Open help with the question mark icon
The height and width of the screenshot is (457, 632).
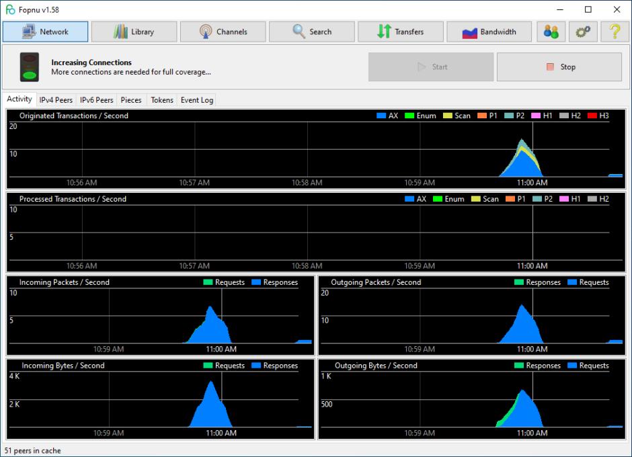(x=615, y=32)
